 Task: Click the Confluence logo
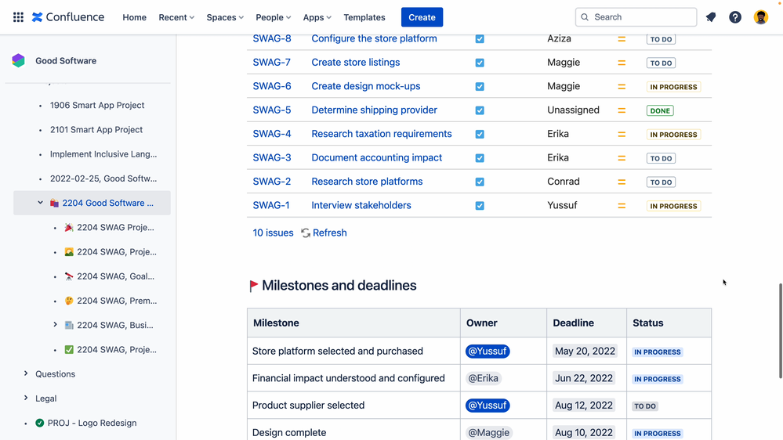(x=68, y=17)
